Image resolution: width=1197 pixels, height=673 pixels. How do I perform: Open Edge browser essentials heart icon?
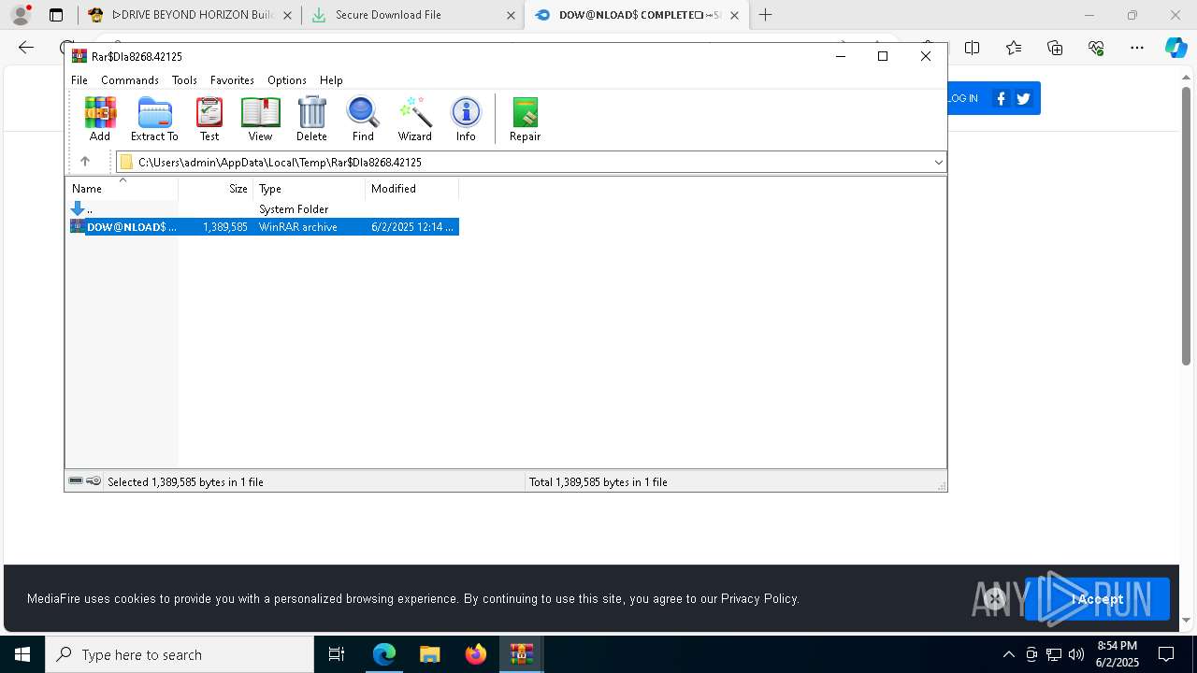click(1096, 48)
